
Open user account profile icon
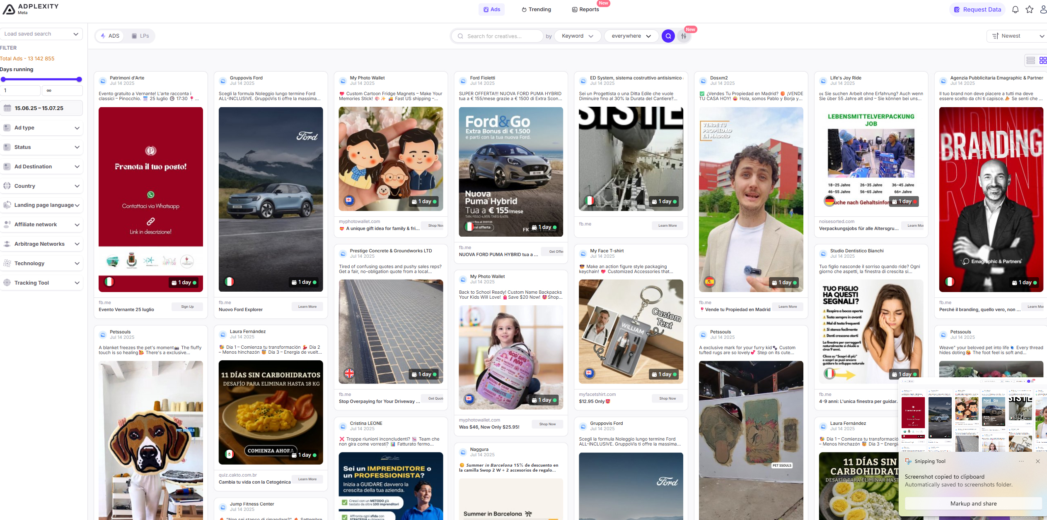point(1043,10)
